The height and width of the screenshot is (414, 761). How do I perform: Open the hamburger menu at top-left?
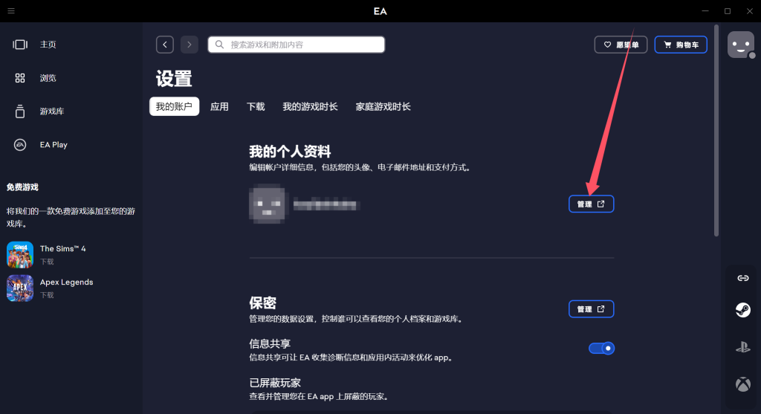pos(11,10)
